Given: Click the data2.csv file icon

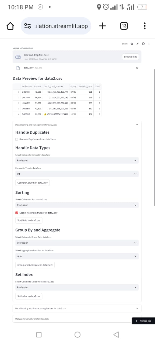Looking at the screenshot, I should (18, 68).
